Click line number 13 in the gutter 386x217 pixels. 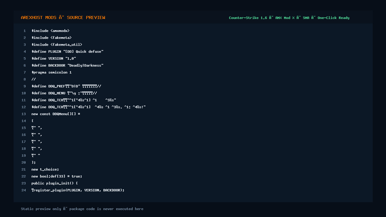[x=24, y=114]
